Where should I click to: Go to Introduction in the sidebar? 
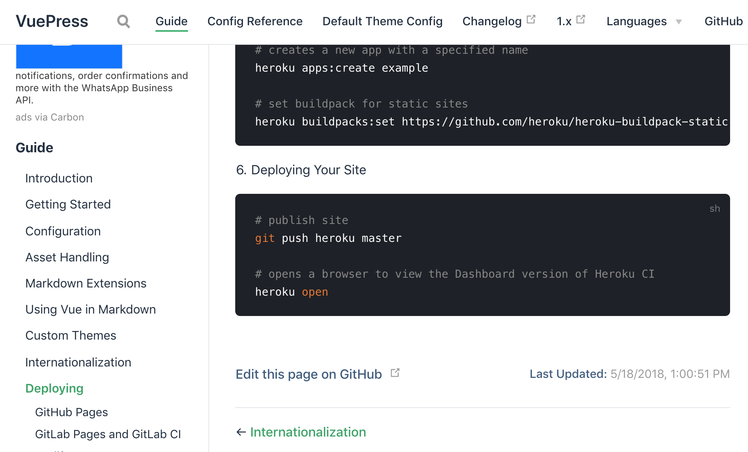[x=59, y=178]
